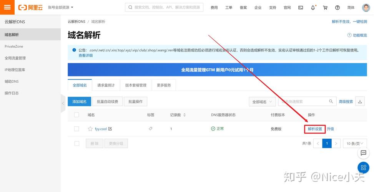Click the 删除 button below table
374x192 pixels.
(x=95, y=143)
